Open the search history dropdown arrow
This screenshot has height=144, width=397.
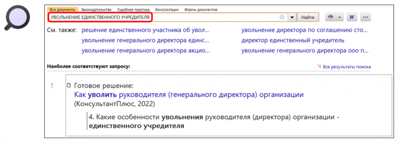(292, 17)
